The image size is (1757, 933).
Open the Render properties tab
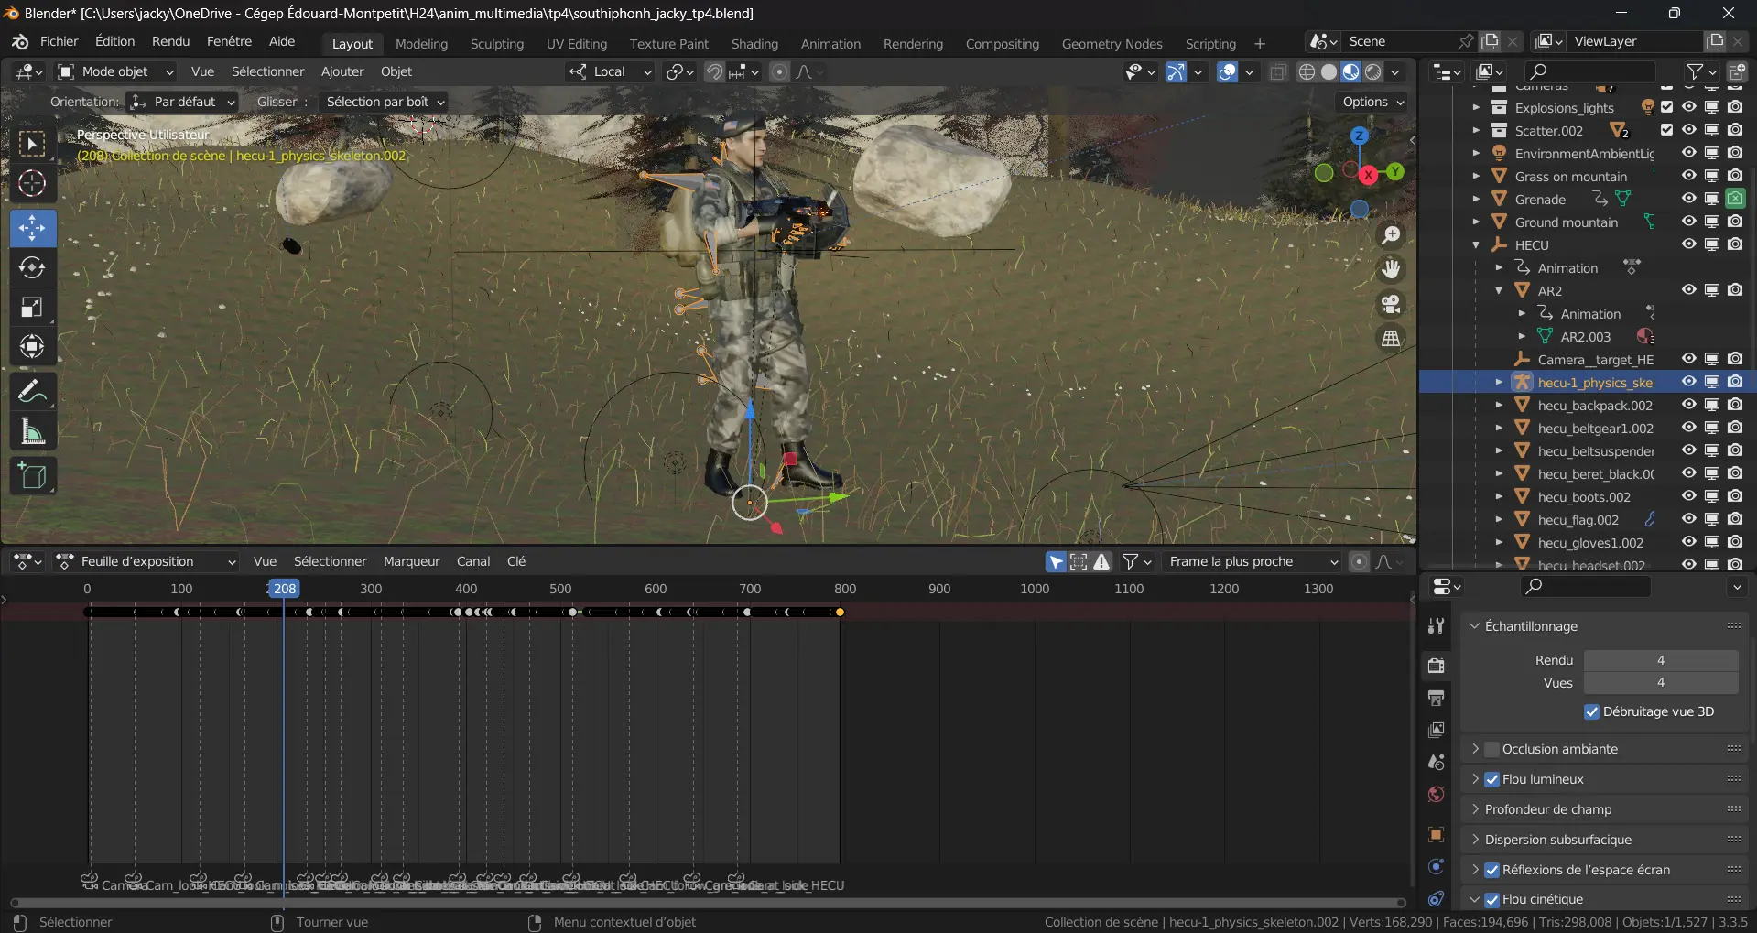(1436, 666)
